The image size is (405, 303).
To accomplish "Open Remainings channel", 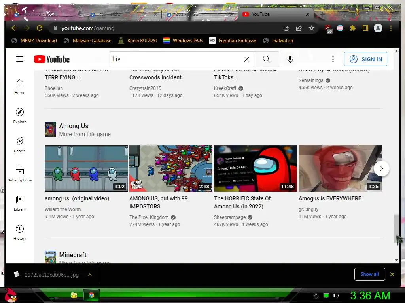I will pos(311,80).
